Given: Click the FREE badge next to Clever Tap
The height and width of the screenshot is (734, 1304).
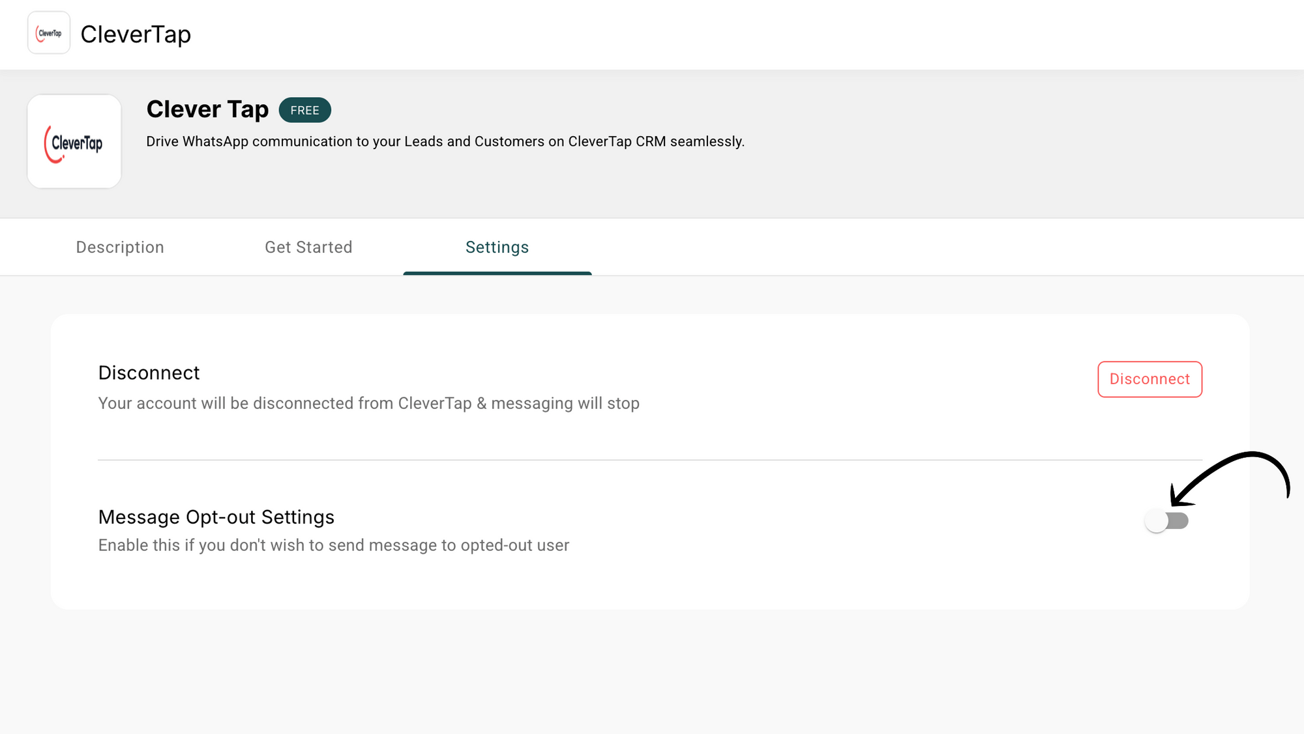Looking at the screenshot, I should (304, 110).
